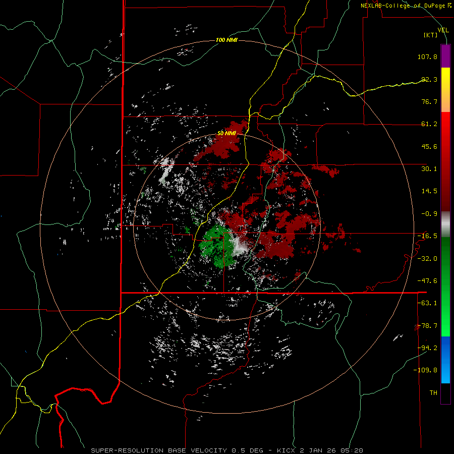Click the -47.6 scale value
Screen dimensions: 454x454
tap(427, 281)
